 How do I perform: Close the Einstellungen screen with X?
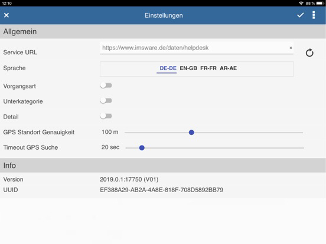[x=6, y=15]
